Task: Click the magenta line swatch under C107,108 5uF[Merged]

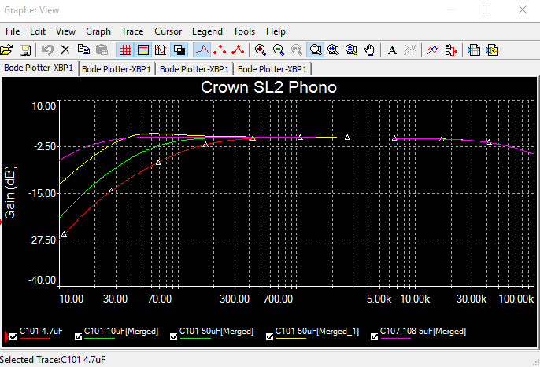Action: [396, 339]
